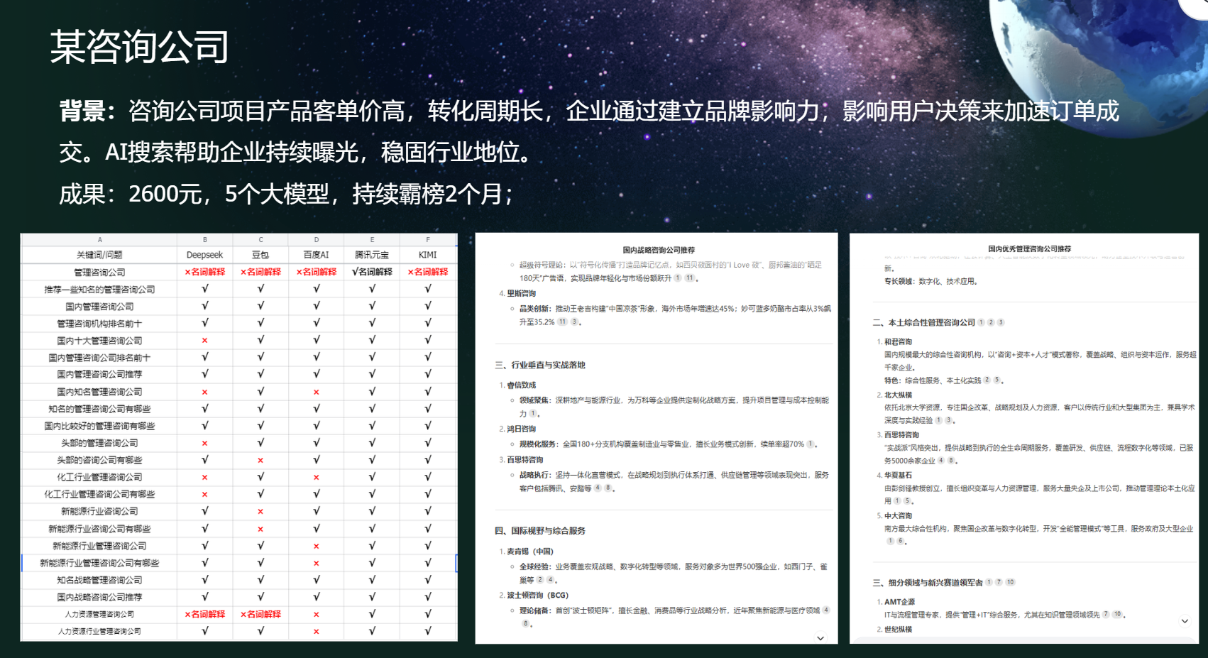This screenshot has height=658, width=1208.
Task: Click the 人力资源管理咨询公司 row label
Action: pos(99,614)
